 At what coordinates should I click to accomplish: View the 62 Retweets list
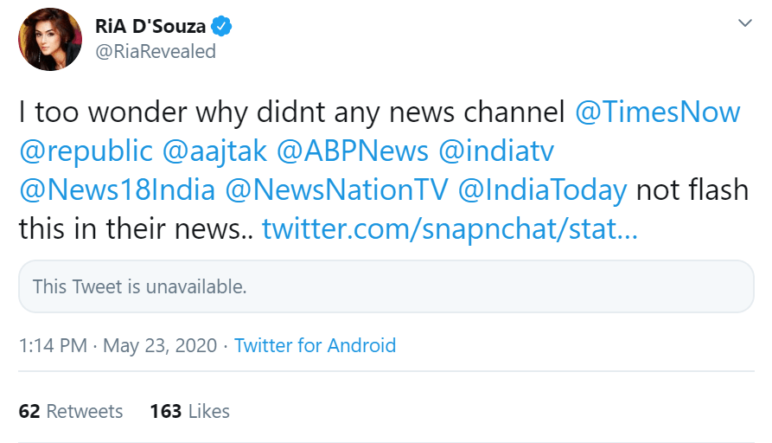point(71,411)
